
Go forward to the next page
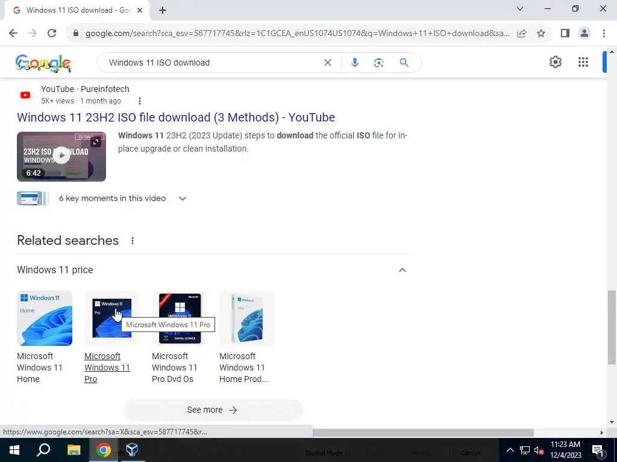click(33, 34)
